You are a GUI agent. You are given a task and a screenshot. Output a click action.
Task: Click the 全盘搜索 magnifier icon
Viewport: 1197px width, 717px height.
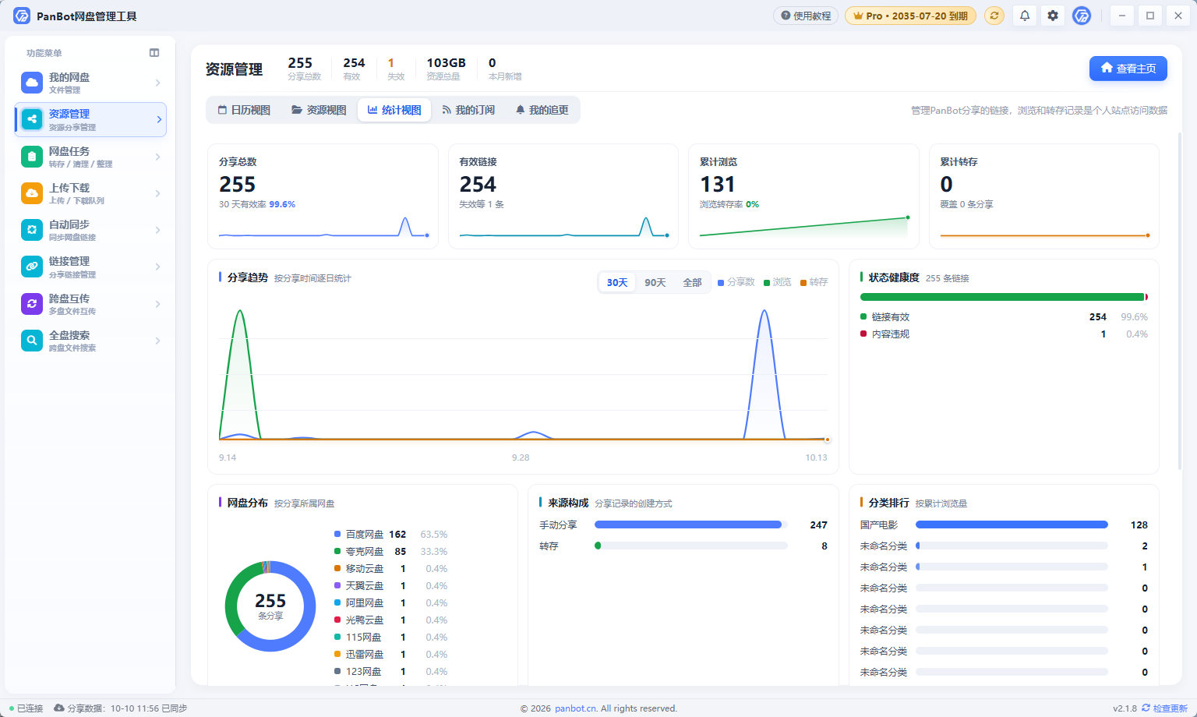tap(32, 341)
